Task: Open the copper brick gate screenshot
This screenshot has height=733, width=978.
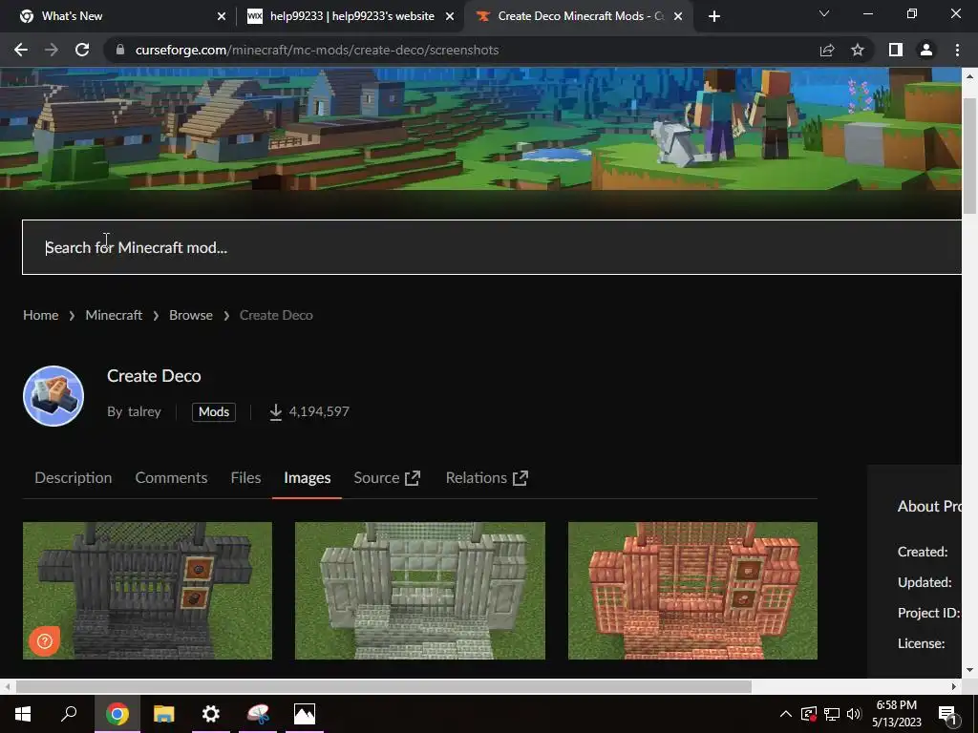Action: point(692,590)
